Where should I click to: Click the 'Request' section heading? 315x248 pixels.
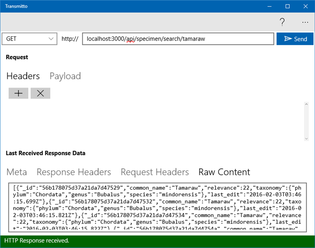[17, 57]
